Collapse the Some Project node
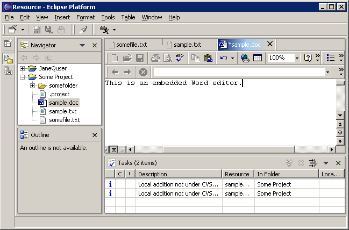Screen dimensions: 349x230 coord(22,77)
